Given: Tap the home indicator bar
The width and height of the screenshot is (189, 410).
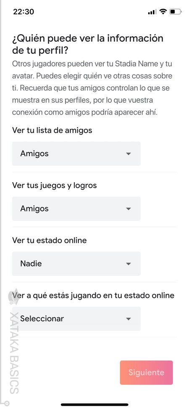Looking at the screenshot, I should (94, 405).
